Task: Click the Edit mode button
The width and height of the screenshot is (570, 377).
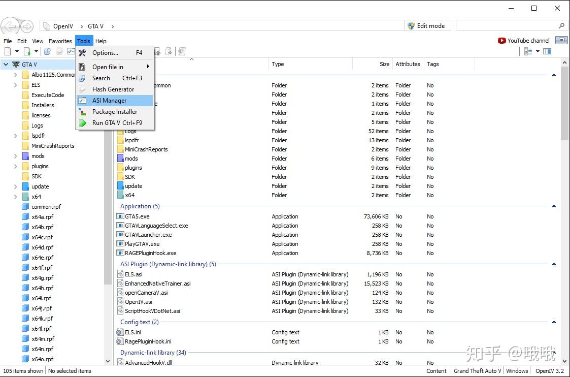Action: 427,26
